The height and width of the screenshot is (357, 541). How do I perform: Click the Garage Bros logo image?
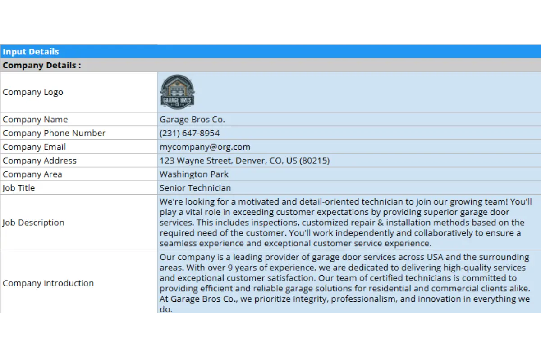(178, 92)
